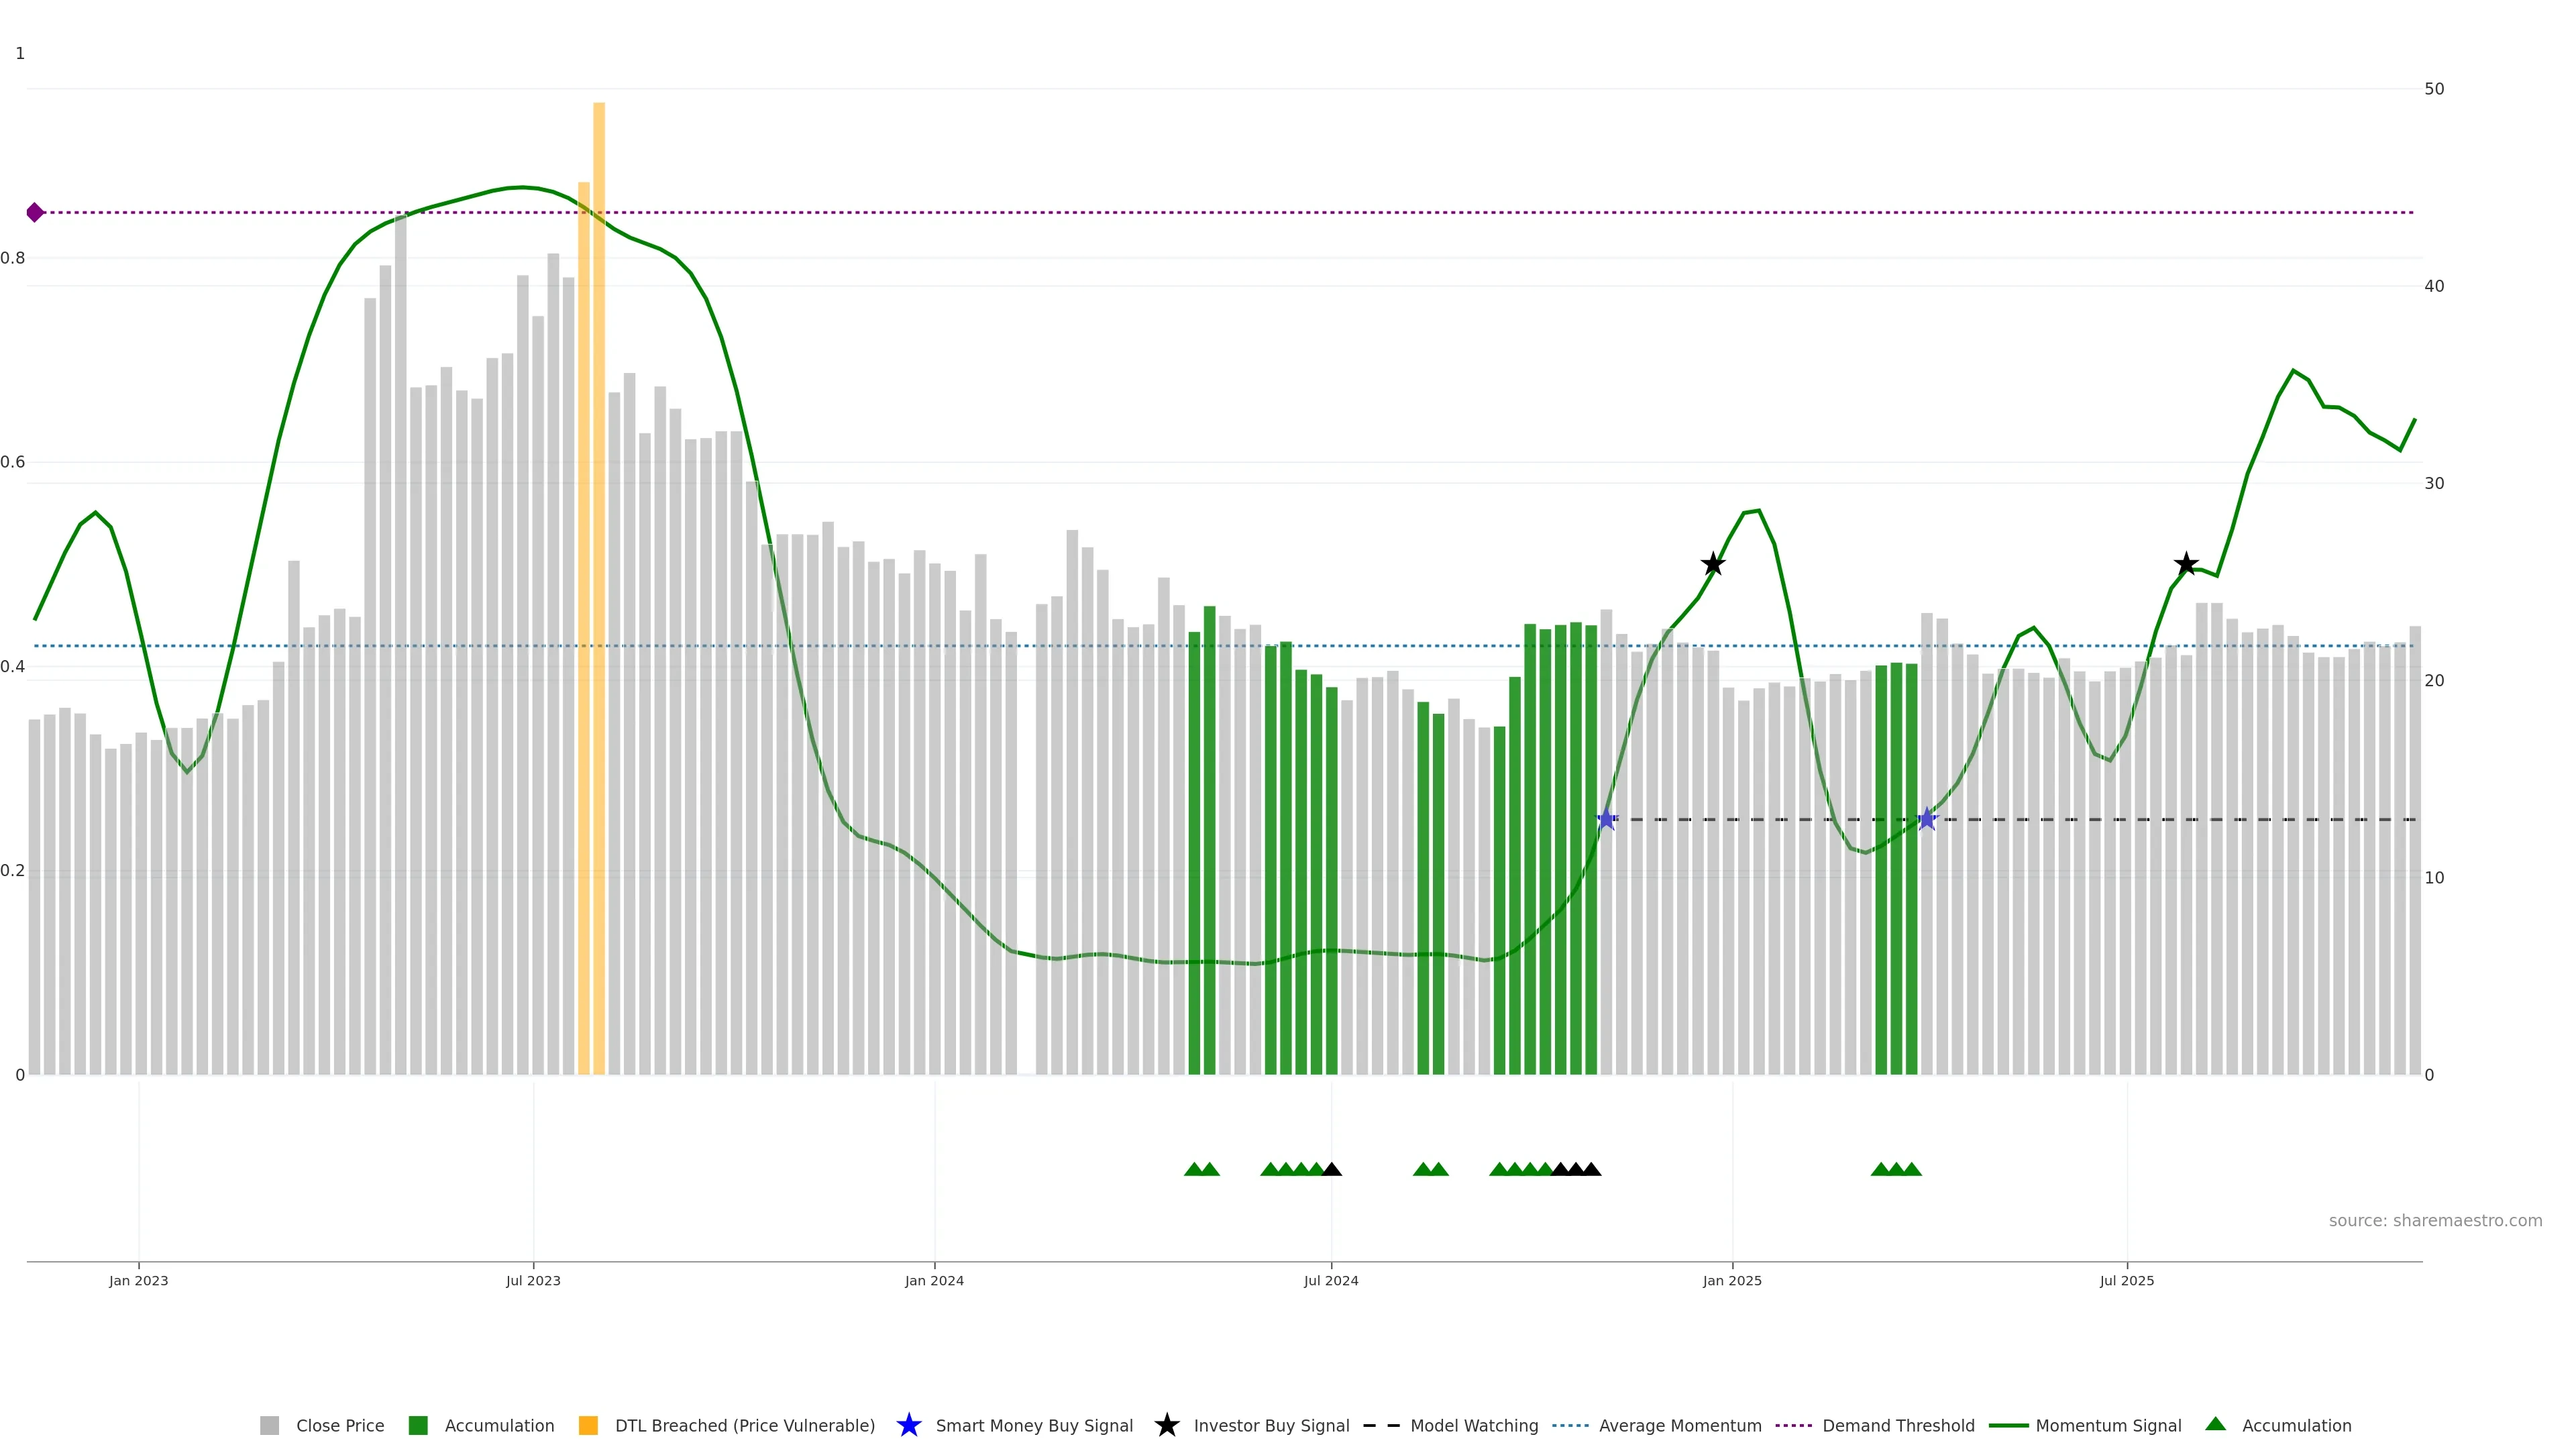Screen dimensions: 2576x1449
Task: Click the second blue Smart Money star on chart
Action: tap(1927, 819)
